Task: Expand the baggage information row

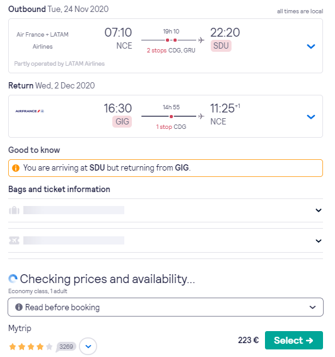Action: (165, 210)
